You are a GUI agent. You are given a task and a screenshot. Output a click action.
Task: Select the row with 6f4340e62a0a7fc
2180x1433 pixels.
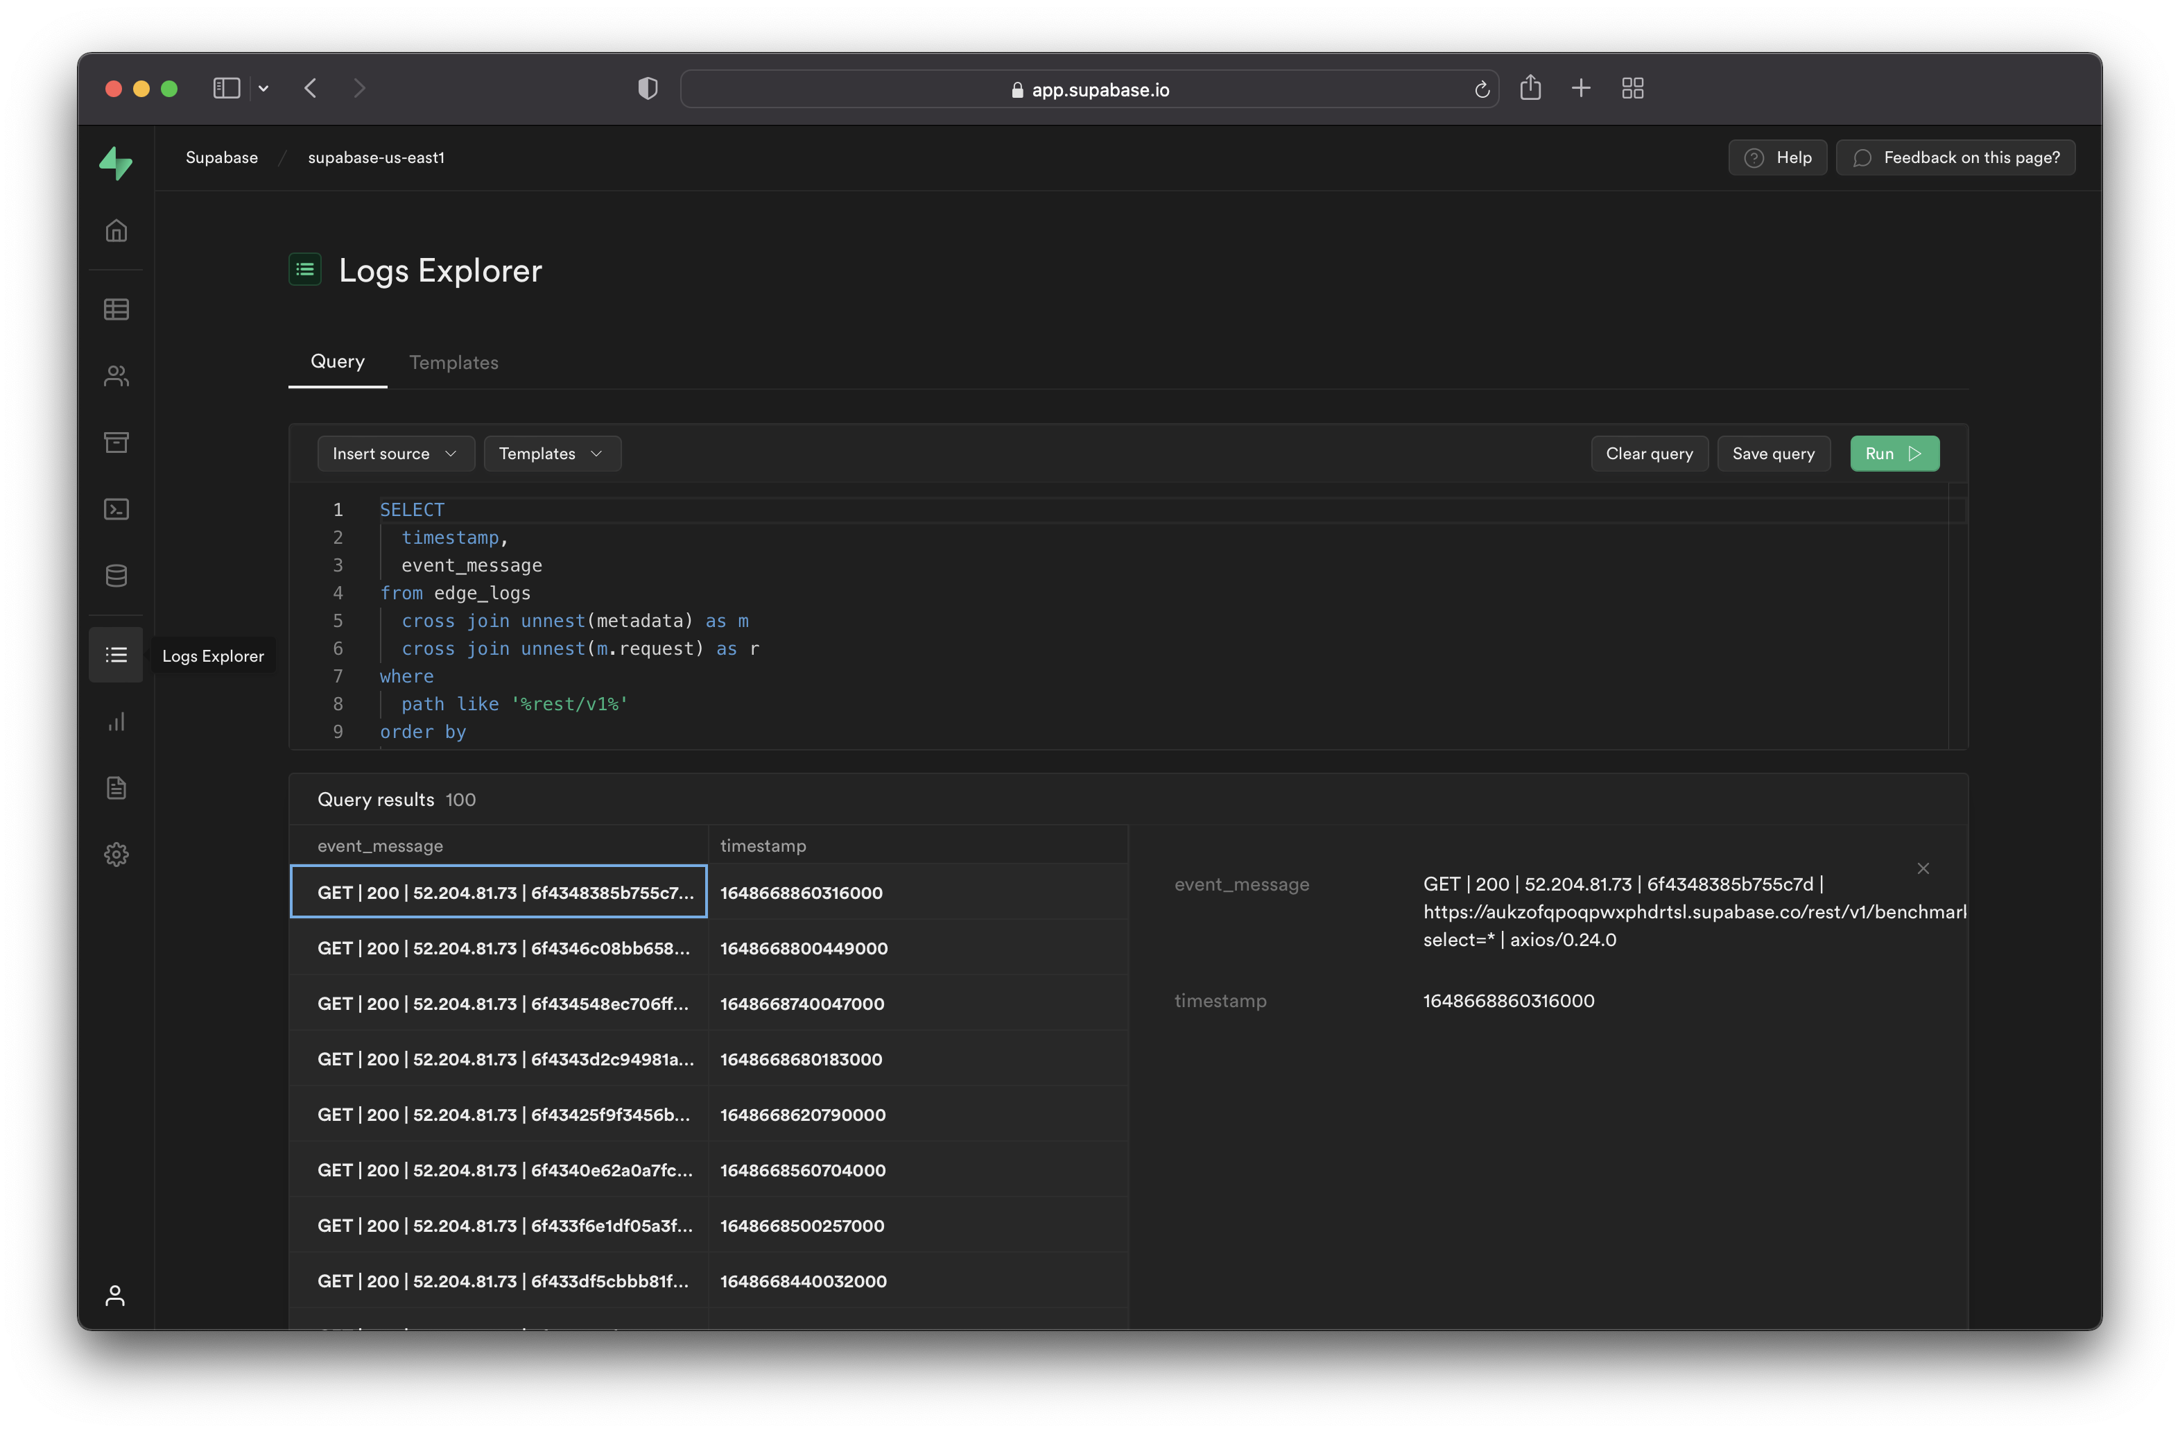pyautogui.click(x=499, y=1170)
